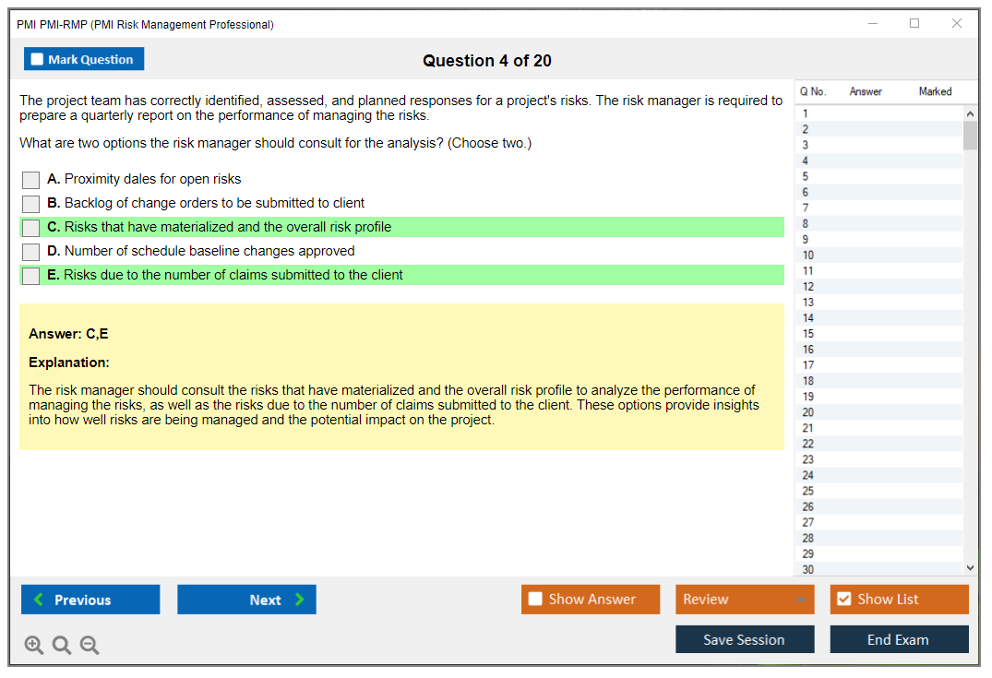Viewport: 992px width, 678px height.
Task: Tick the Mark Question checkbox
Action: click(x=38, y=59)
